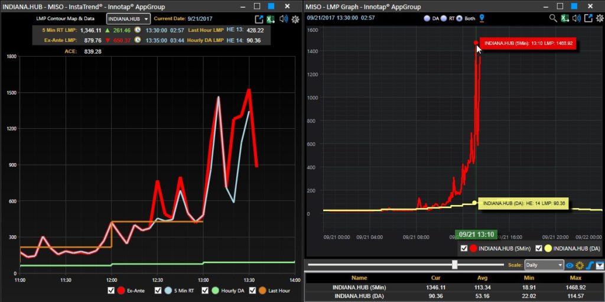
Task: Click Avg value 53.16
Action: tap(482, 296)
